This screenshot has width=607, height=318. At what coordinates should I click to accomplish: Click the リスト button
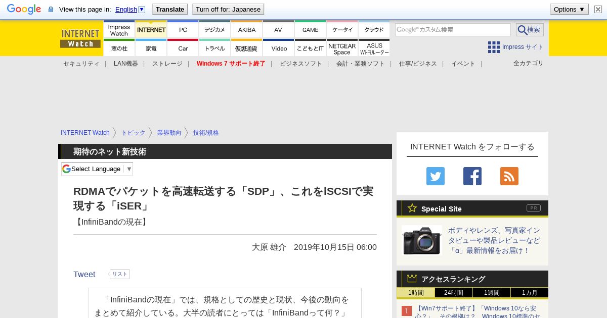coord(120,274)
